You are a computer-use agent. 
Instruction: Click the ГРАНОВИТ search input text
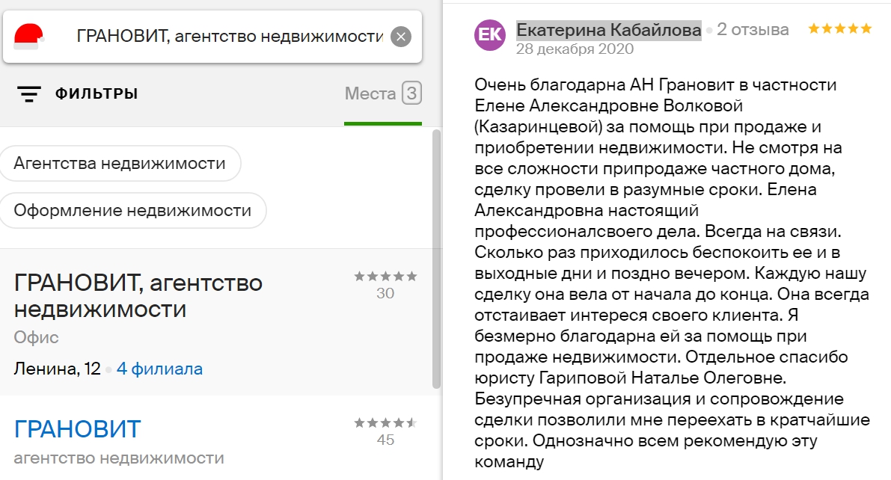pyautogui.click(x=230, y=37)
